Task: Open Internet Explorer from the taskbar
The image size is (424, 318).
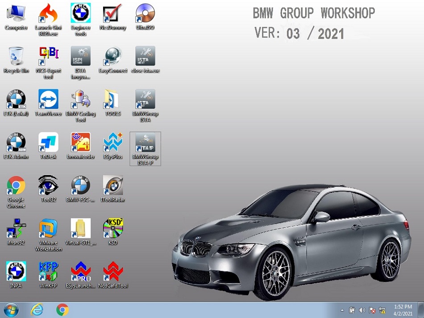Action: (37, 310)
